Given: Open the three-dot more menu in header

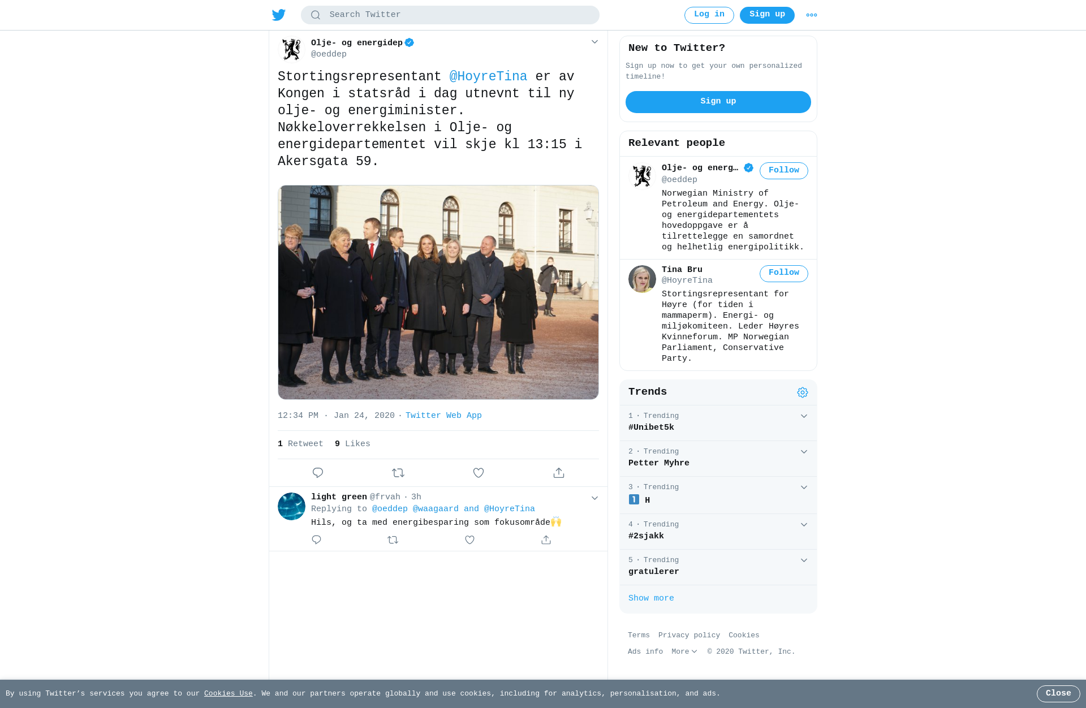Looking at the screenshot, I should [812, 15].
